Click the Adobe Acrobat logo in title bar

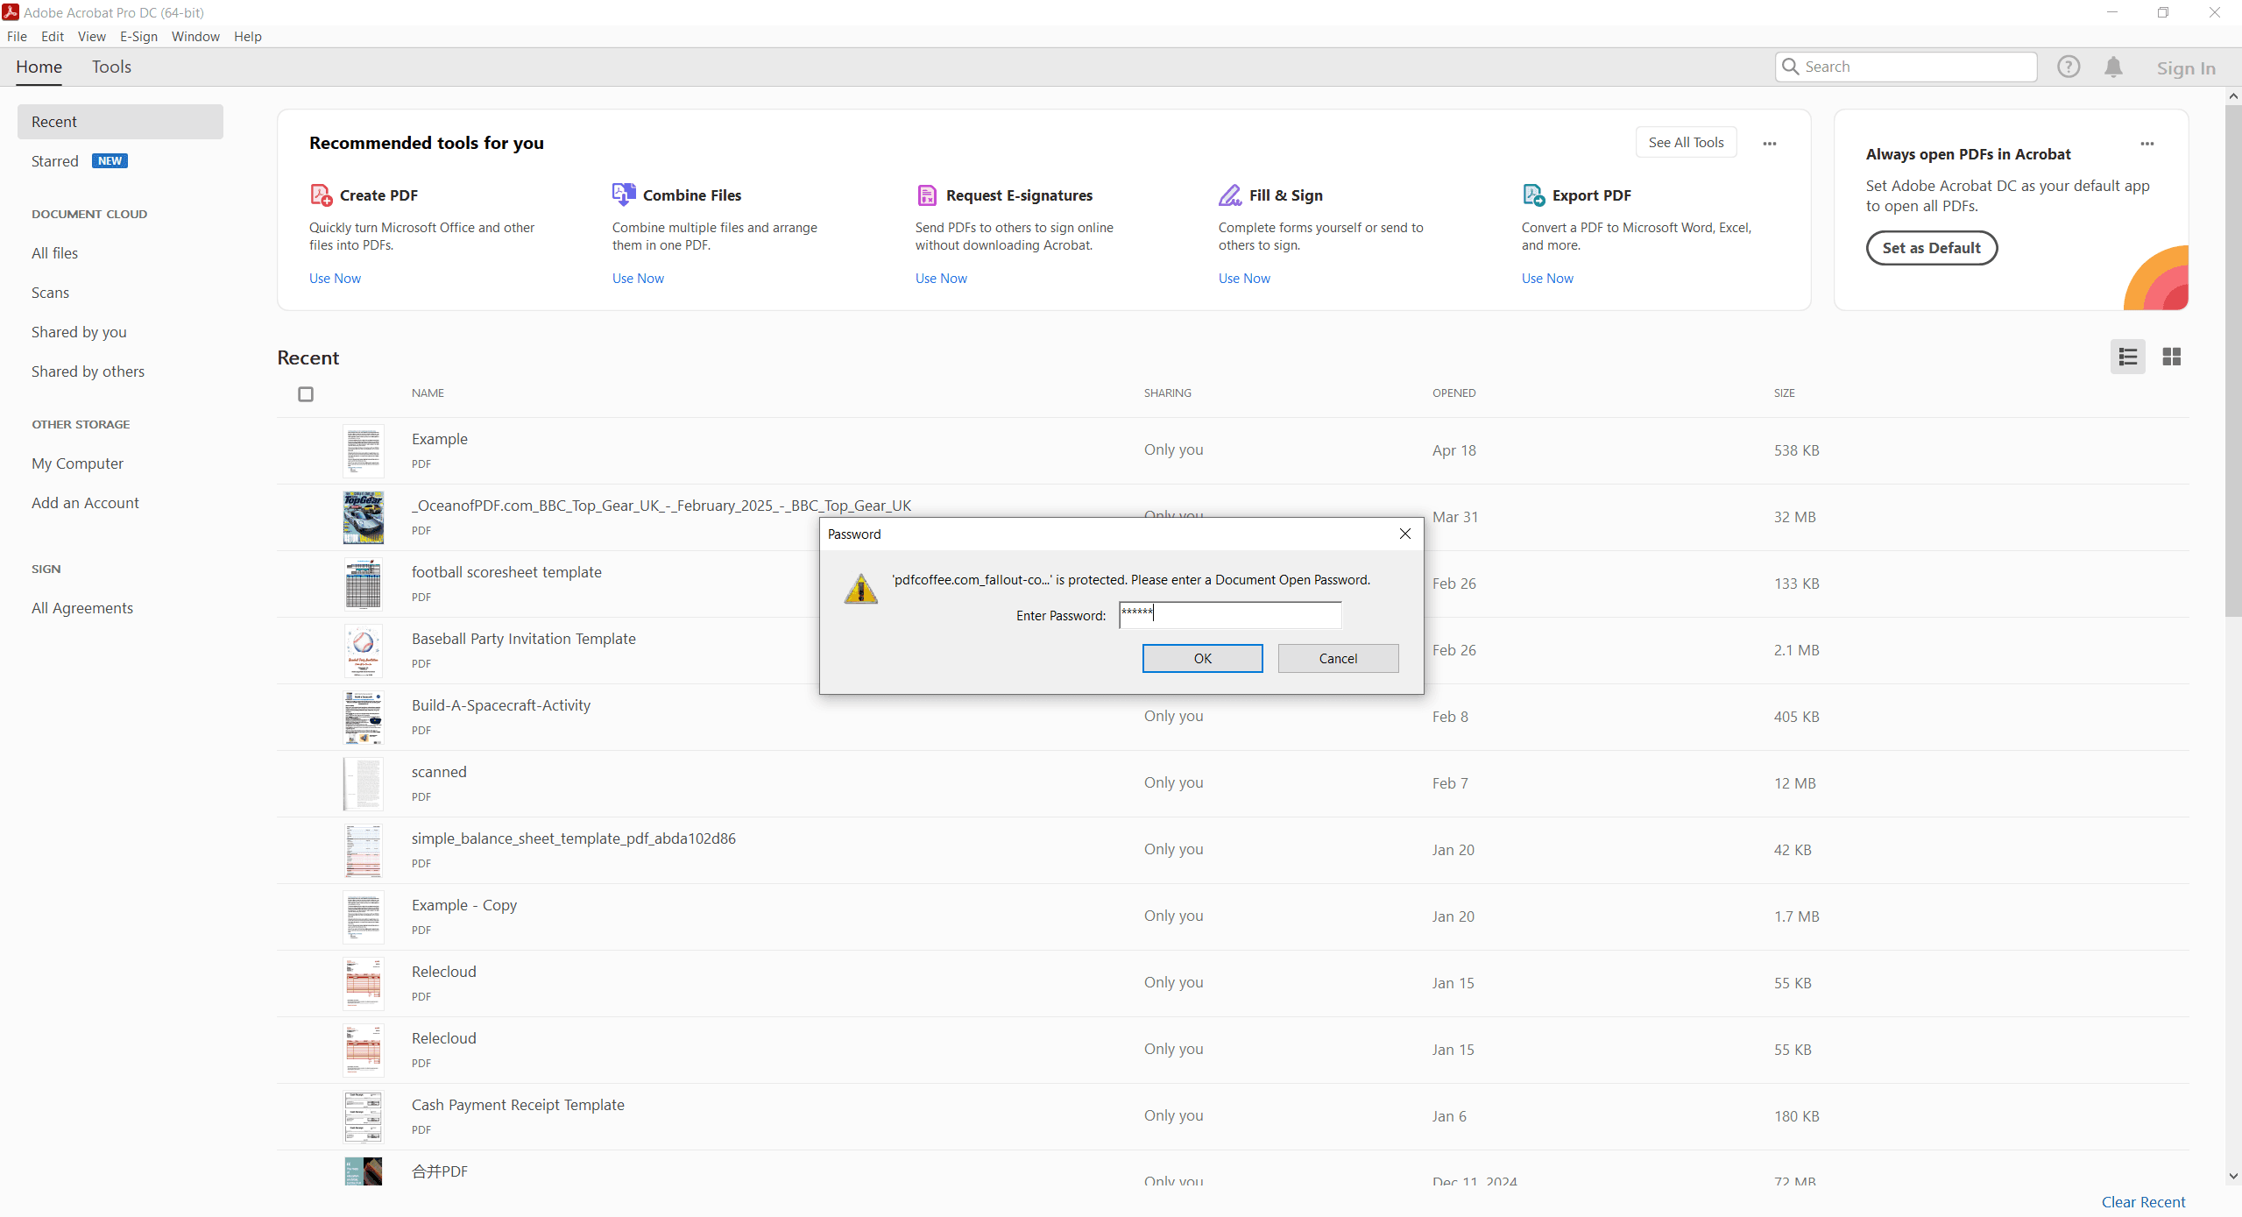[x=11, y=12]
